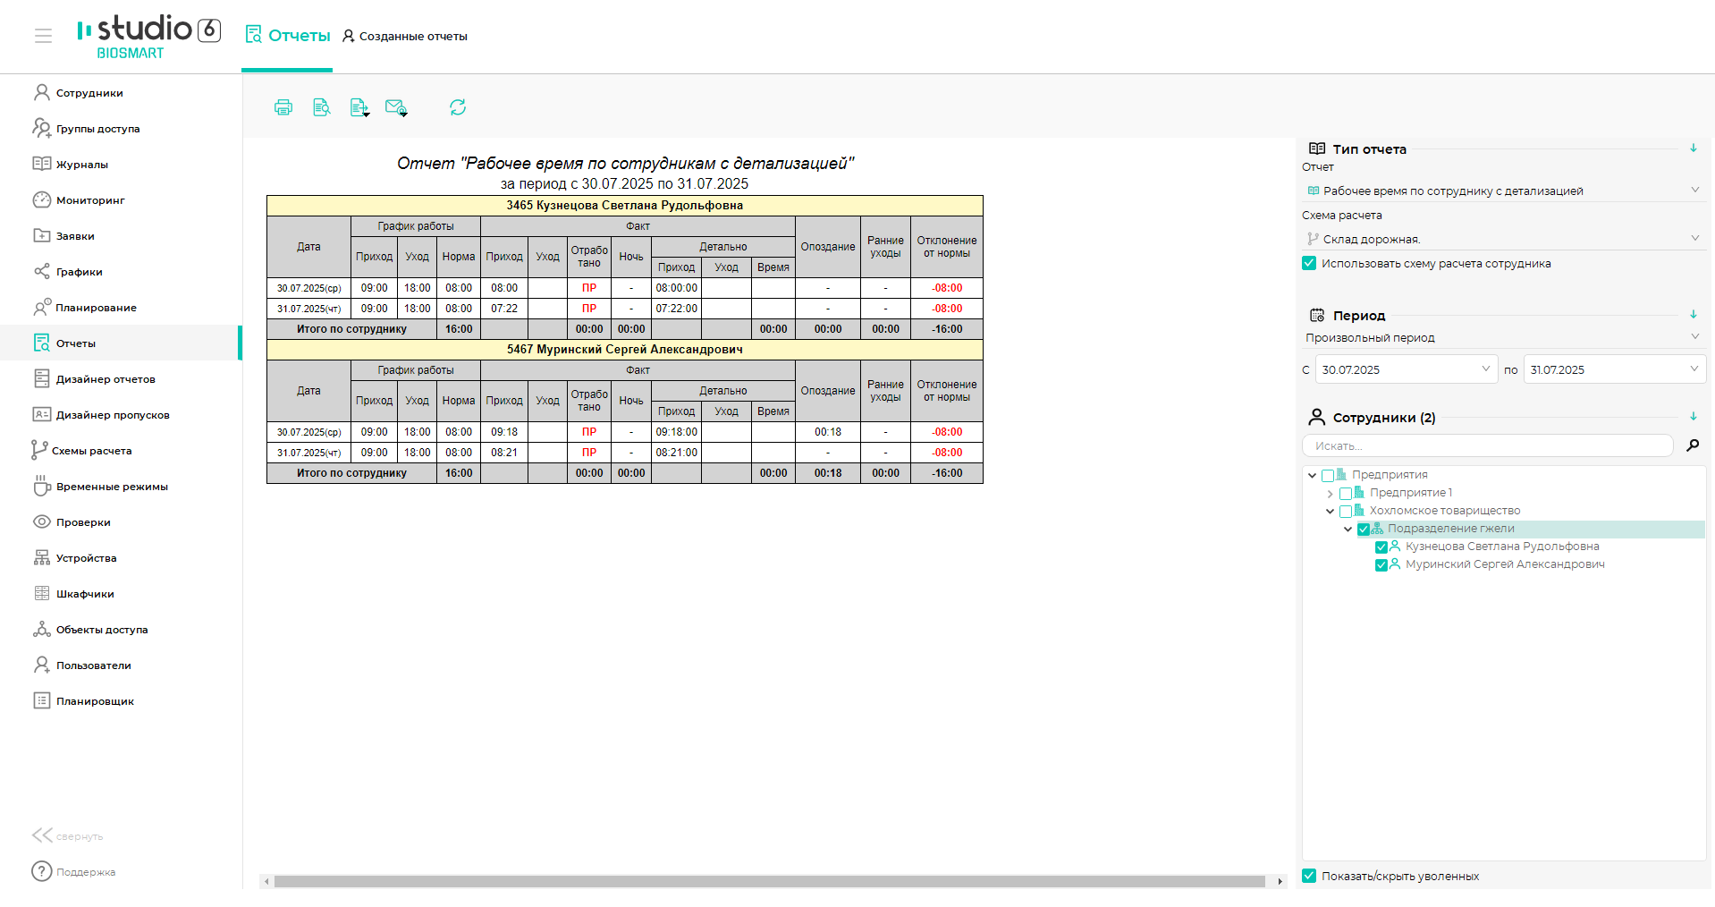Collapse Подразделение гжели tree node

click(1347, 530)
